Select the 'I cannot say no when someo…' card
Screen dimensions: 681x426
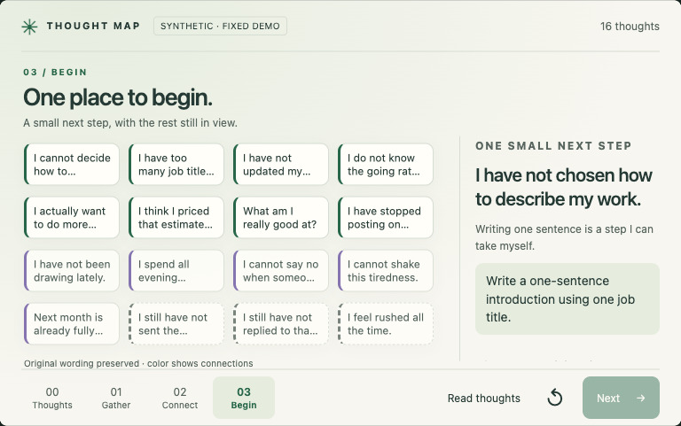pos(280,271)
